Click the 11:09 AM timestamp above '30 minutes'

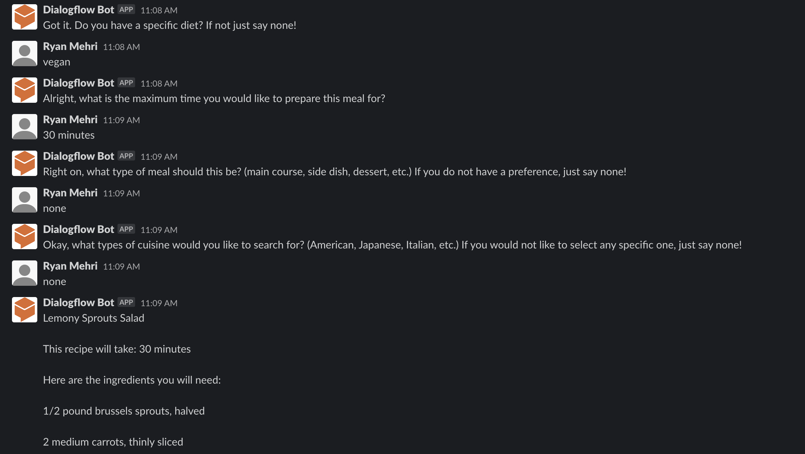click(121, 120)
